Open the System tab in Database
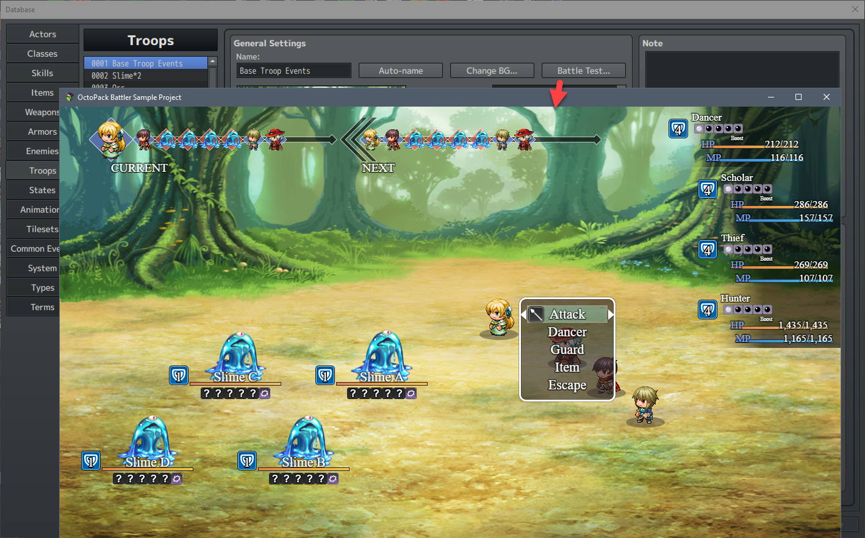Viewport: 865px width, 538px height. (34, 268)
